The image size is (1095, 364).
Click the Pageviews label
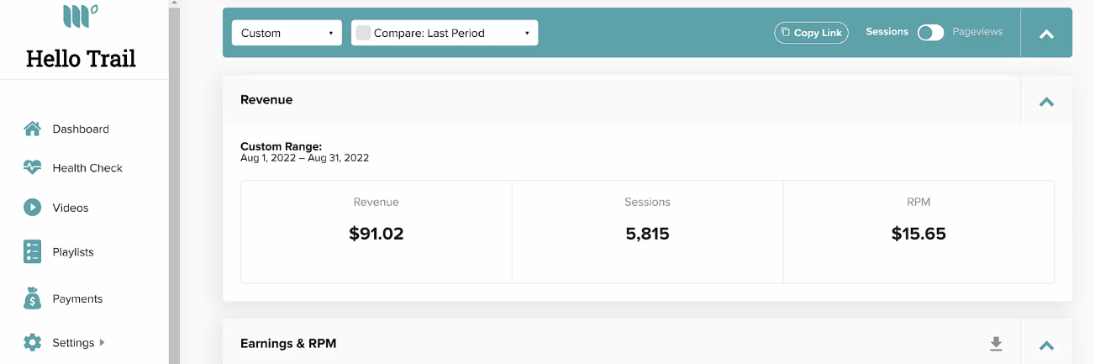click(977, 32)
